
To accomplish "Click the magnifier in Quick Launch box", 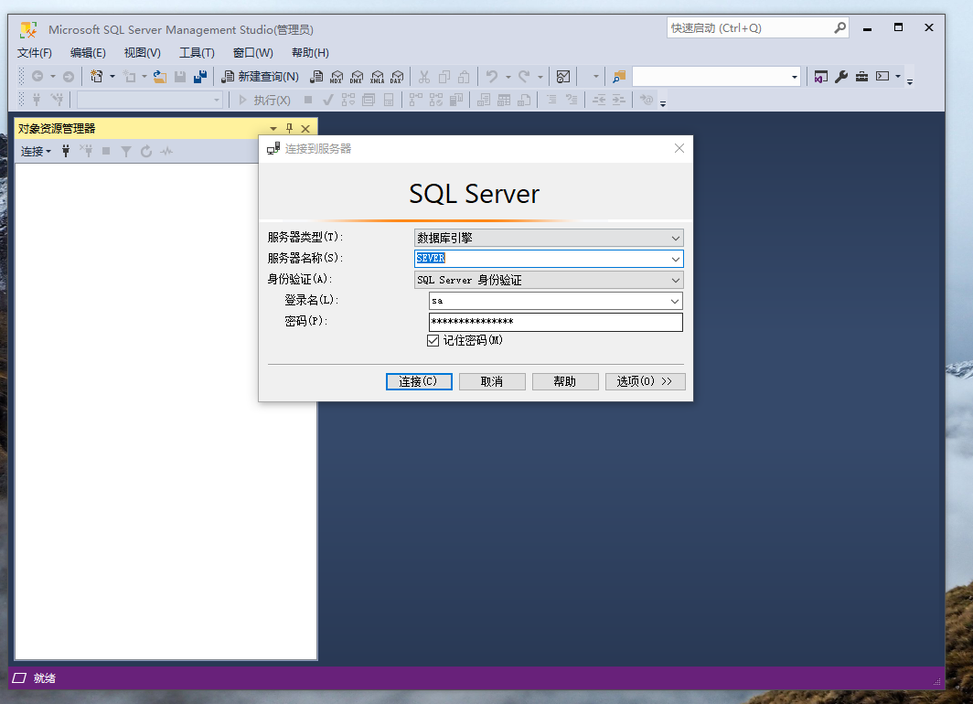I will click(x=839, y=27).
